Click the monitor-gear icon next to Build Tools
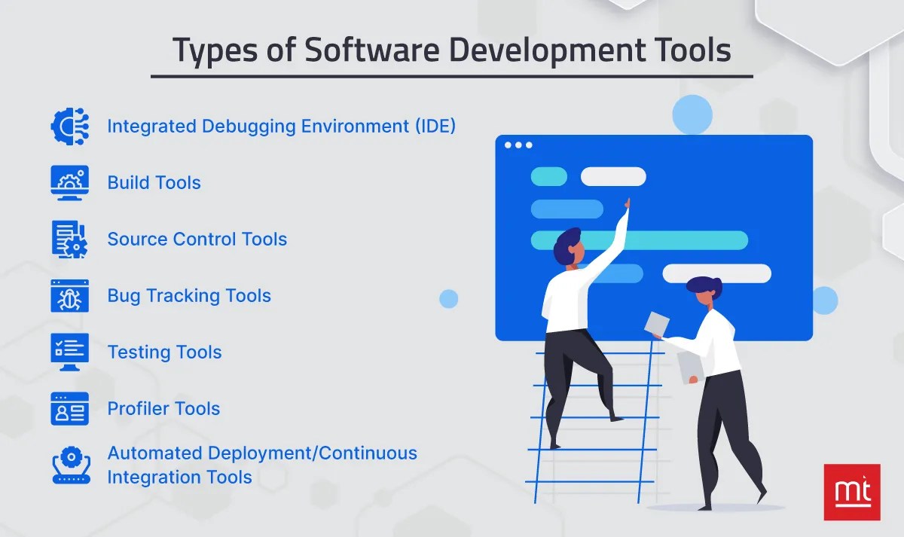Image resolution: width=904 pixels, height=537 pixels. pos(69,183)
